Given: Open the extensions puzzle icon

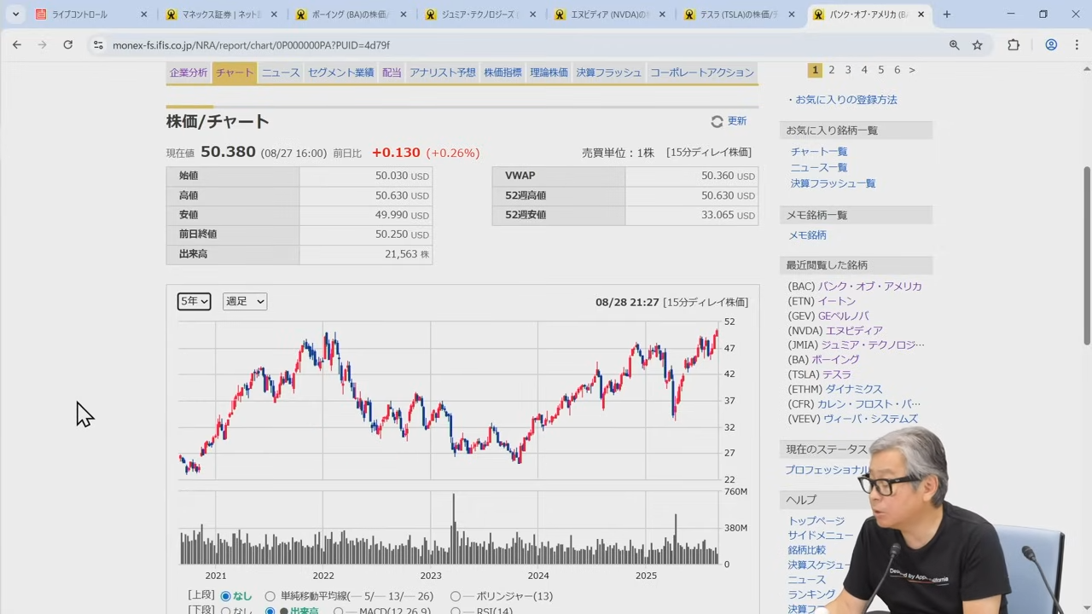Looking at the screenshot, I should pyautogui.click(x=1014, y=45).
